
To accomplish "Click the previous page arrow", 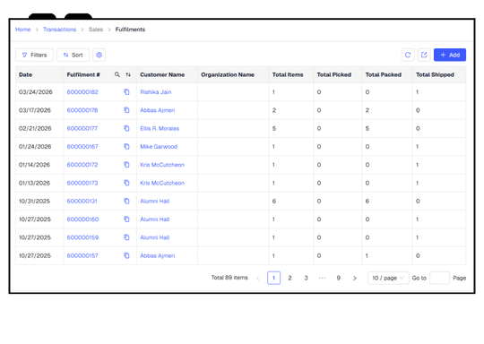I will [258, 278].
